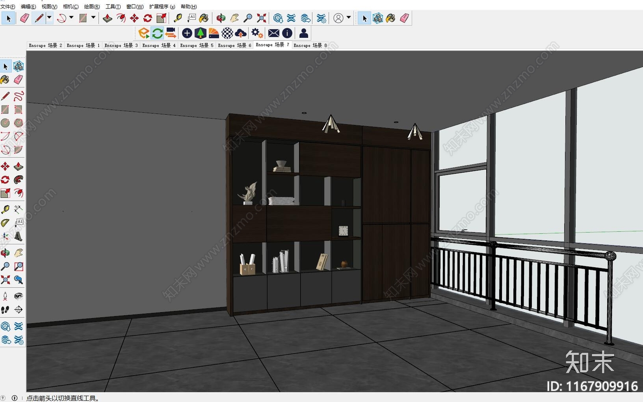
Task: Select the Rotated Rectangle tool
Action: point(18,109)
